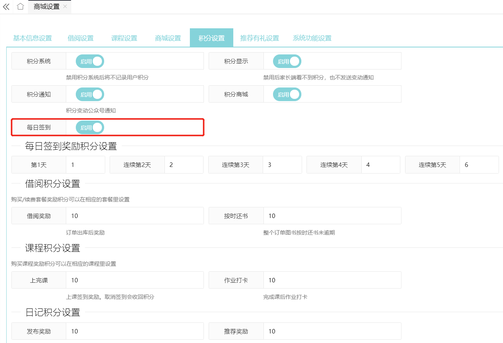
Task: Select the 积分设置 tab
Action: click(212, 38)
